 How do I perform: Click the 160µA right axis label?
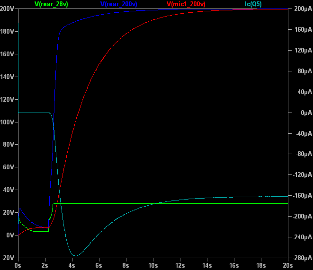pos(303,30)
